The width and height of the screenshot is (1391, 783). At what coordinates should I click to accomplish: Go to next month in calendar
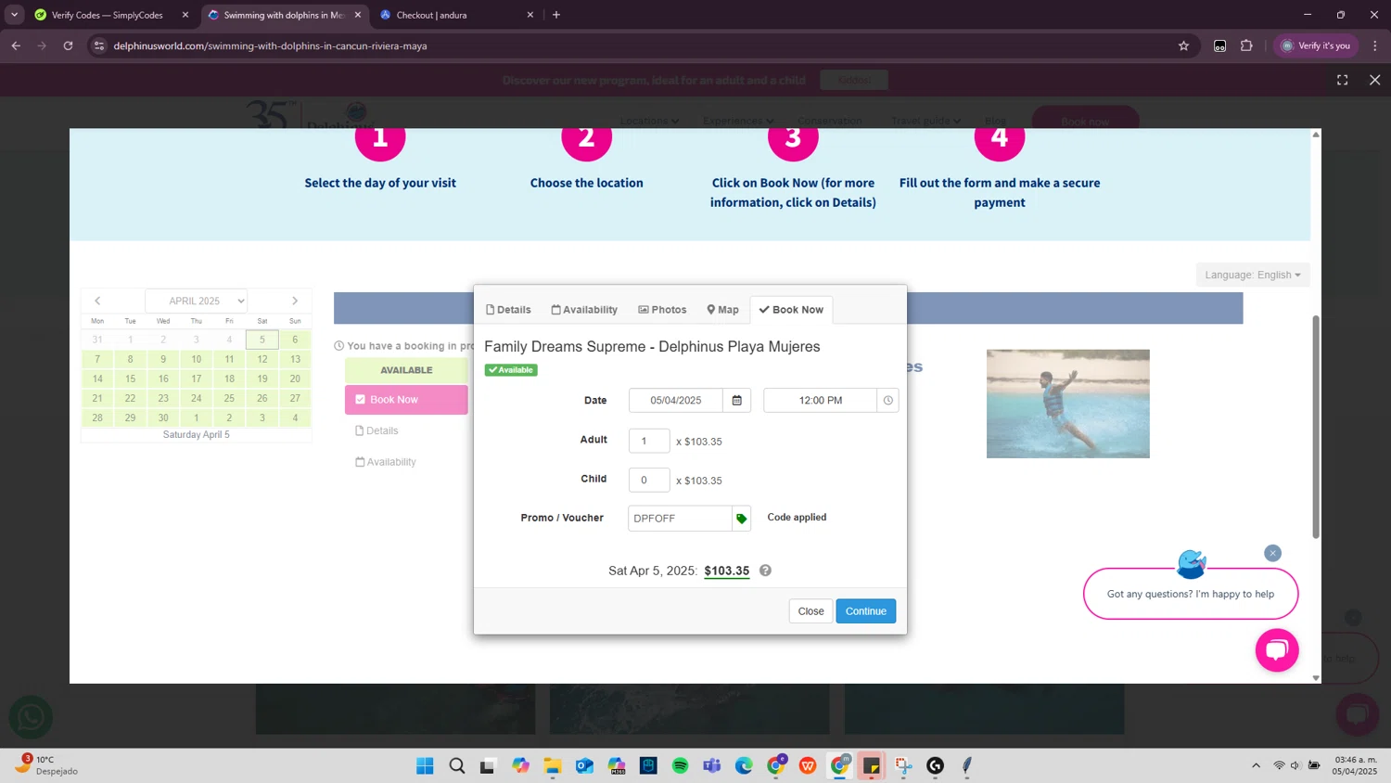(x=295, y=301)
